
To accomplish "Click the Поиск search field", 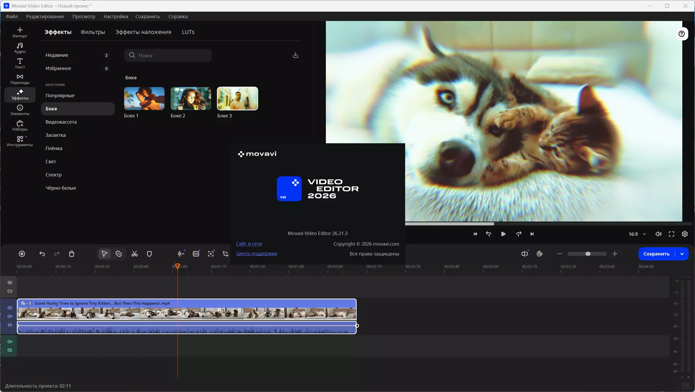I will pyautogui.click(x=168, y=55).
